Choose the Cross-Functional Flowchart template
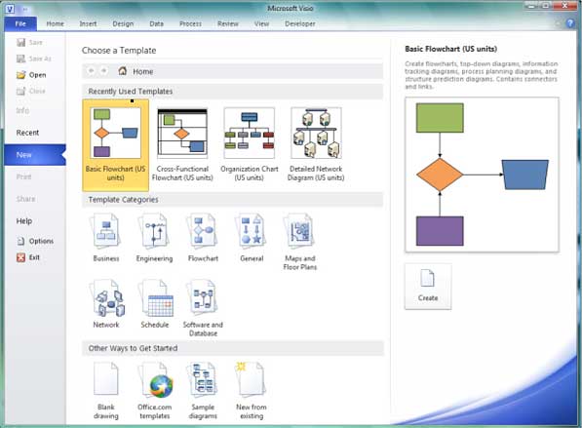The height and width of the screenshot is (428, 582). tap(182, 145)
